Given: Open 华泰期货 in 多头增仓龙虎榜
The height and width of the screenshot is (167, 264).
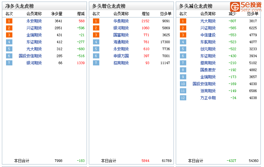Looking at the screenshot, I should tap(121, 21).
